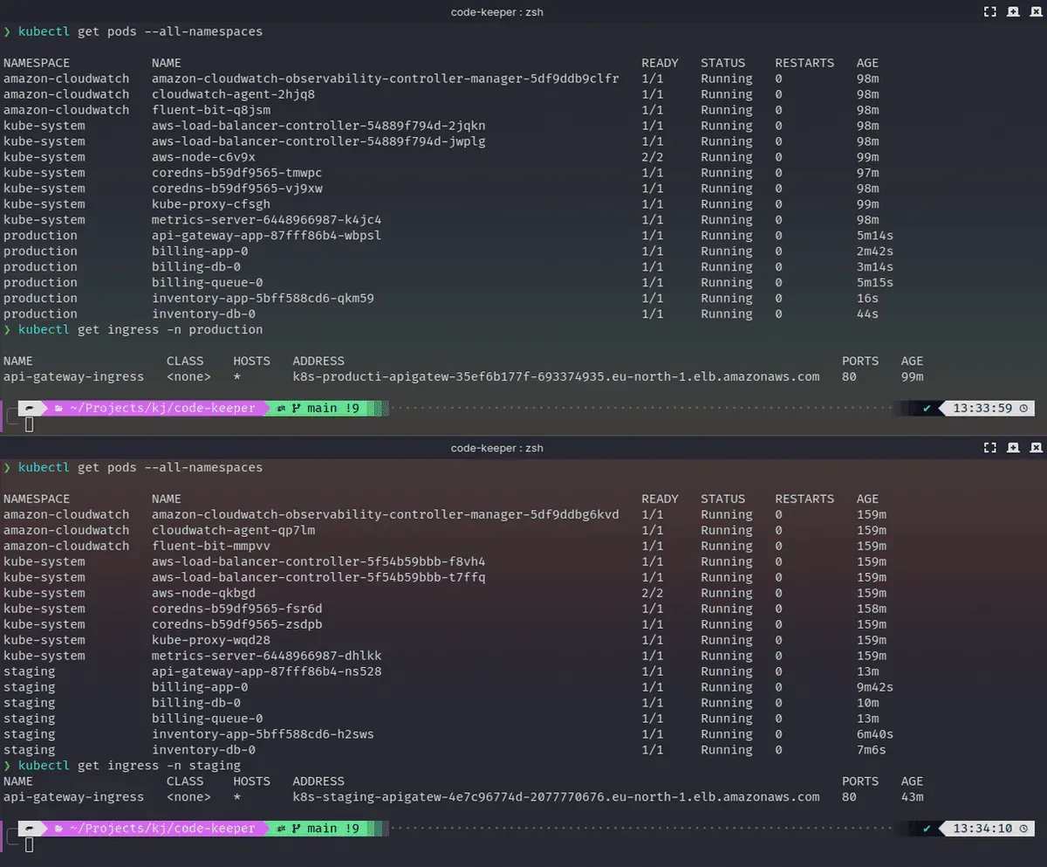
Task: Click the folder icon in the prompt path segment
Action: (58, 408)
